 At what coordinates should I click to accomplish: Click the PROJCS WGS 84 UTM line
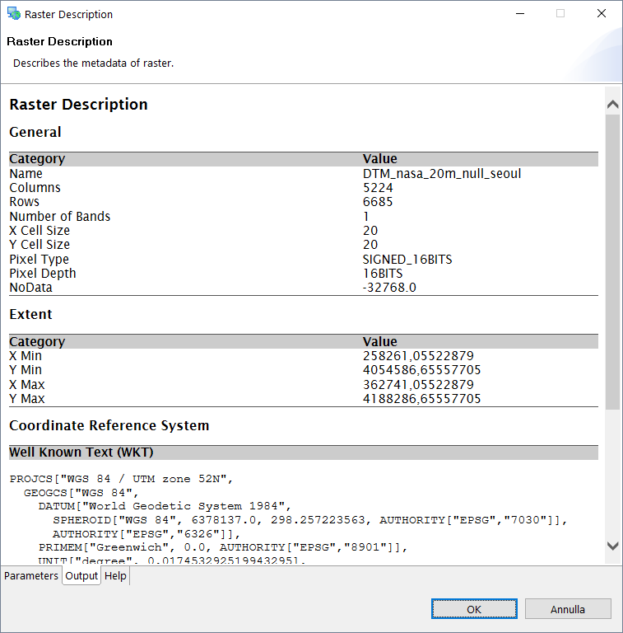(x=123, y=478)
